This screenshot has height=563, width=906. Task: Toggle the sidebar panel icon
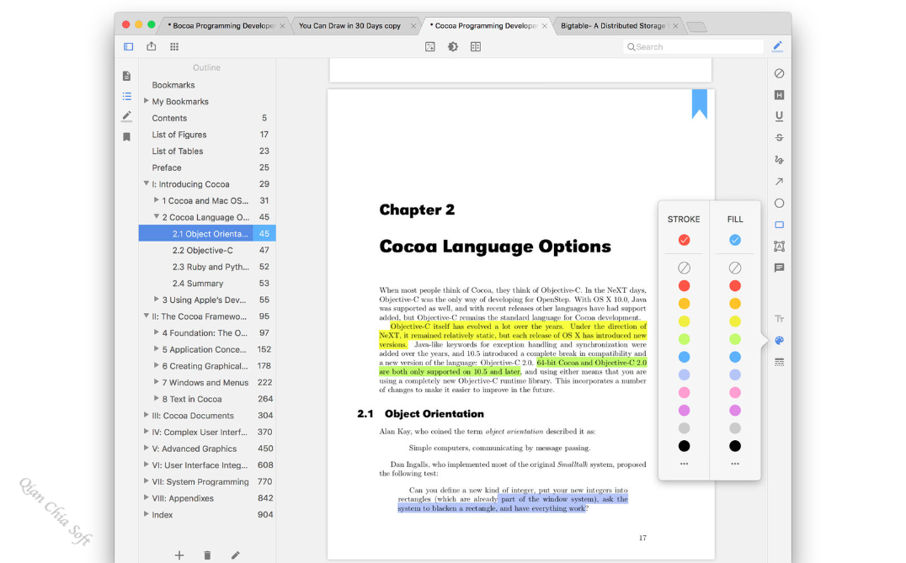pyautogui.click(x=128, y=47)
